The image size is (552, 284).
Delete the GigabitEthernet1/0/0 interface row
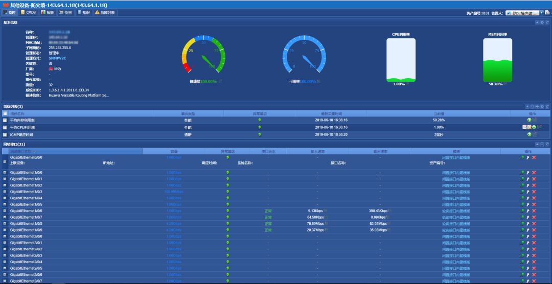click(534, 173)
